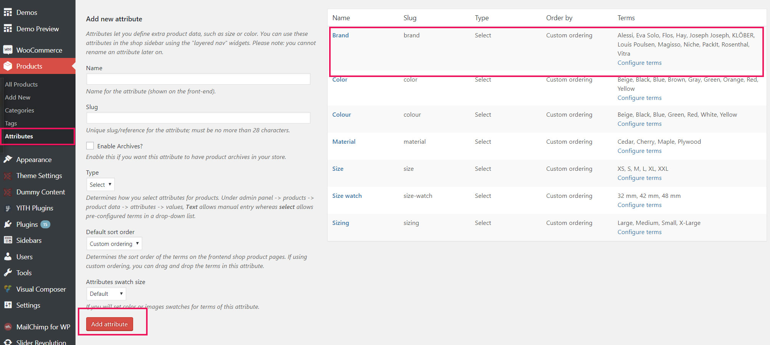The image size is (770, 345).
Task: Open the Users menu
Action: [24, 257]
